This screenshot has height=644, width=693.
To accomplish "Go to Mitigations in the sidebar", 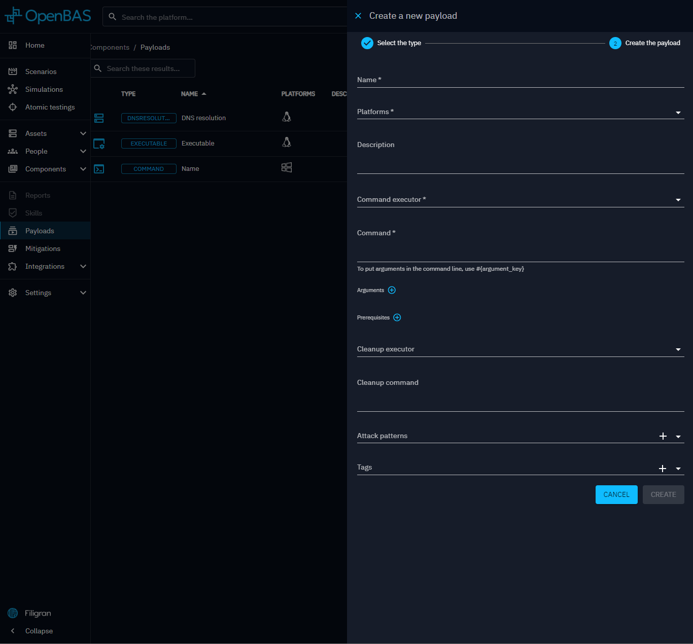I will coord(43,248).
